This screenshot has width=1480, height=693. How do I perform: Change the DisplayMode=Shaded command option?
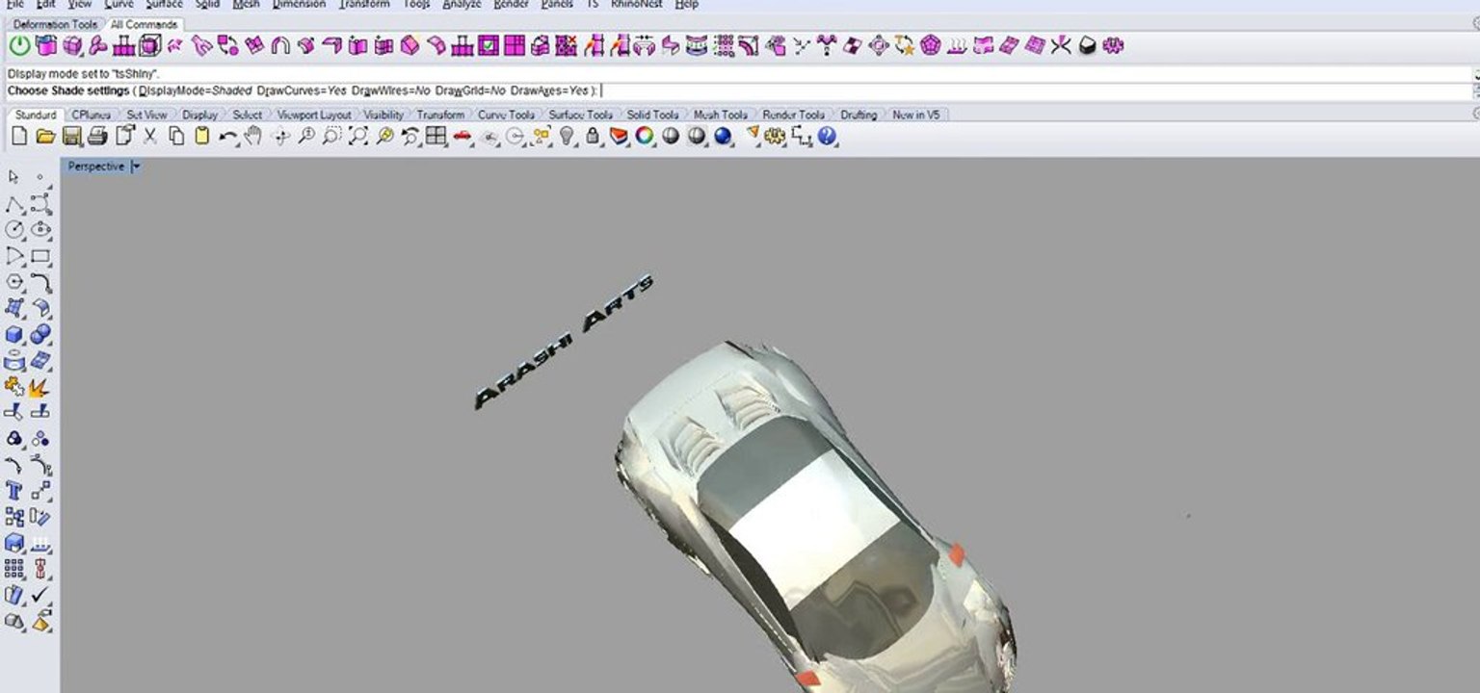(195, 90)
